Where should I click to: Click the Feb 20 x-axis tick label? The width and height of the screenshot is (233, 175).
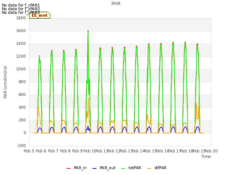point(211,151)
